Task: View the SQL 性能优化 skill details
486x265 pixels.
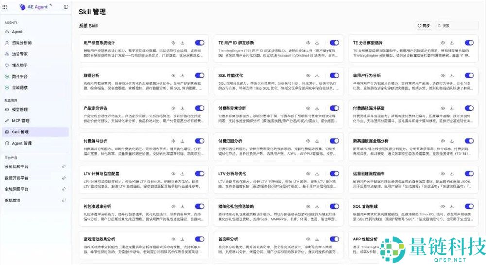Action: click(x=308, y=76)
